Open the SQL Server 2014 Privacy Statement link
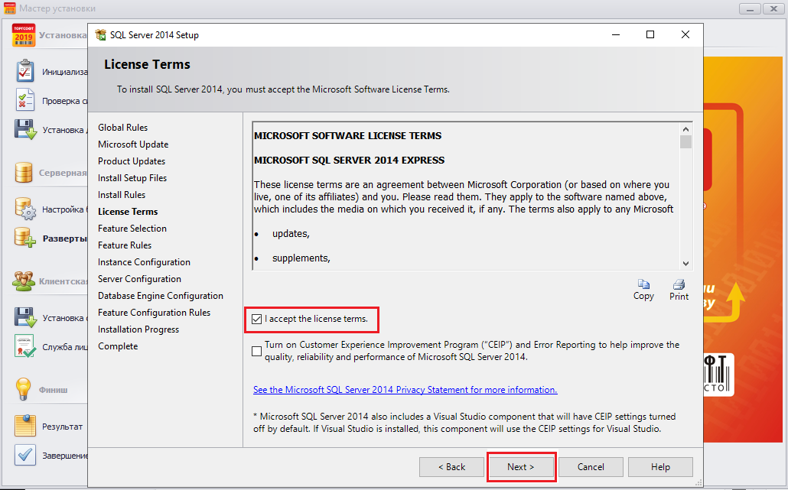The height and width of the screenshot is (490, 788). click(x=405, y=390)
